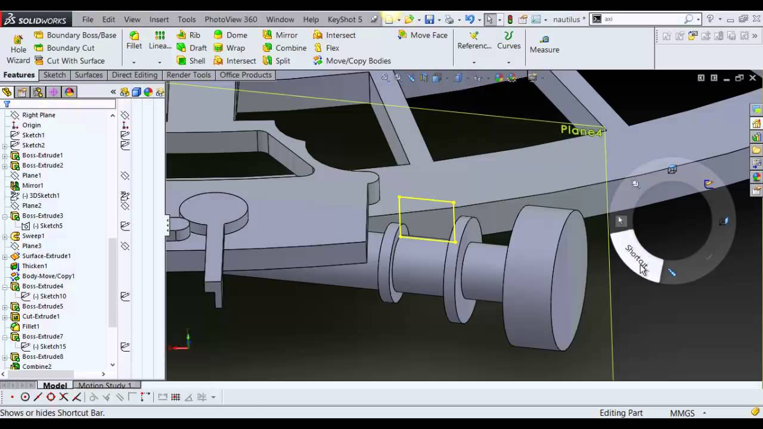Viewport: 763px width, 429px height.
Task: Open the Move/Copy Bodies tool
Action: pyautogui.click(x=352, y=61)
